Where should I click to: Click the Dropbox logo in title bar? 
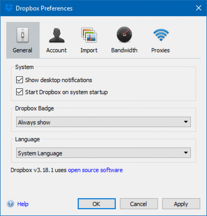click(9, 8)
